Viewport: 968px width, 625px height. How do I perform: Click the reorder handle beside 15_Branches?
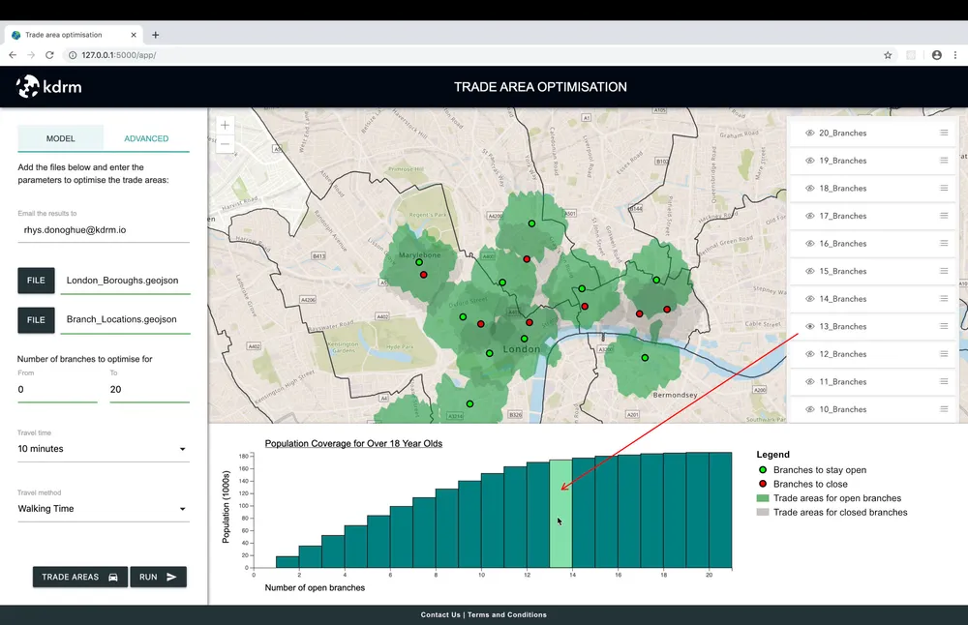(x=944, y=272)
